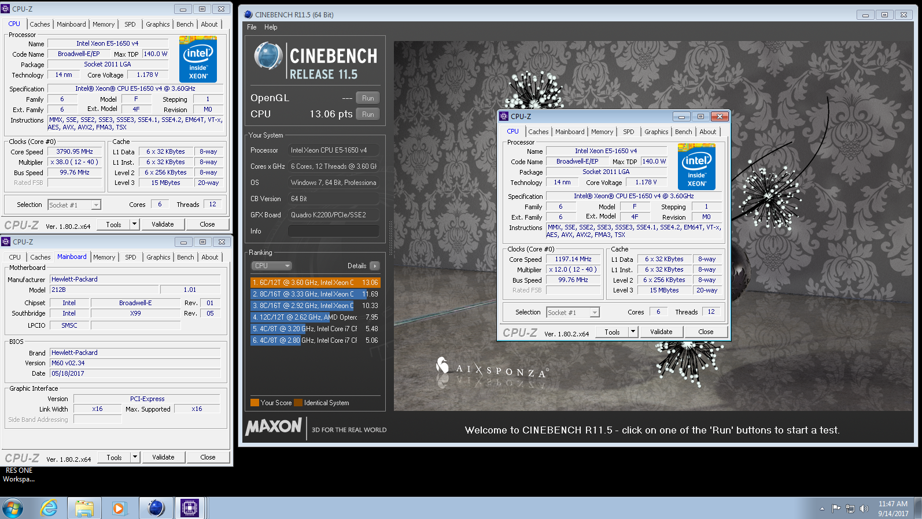
Task: Switch to Cinebench taskbar icon
Action: tap(156, 508)
